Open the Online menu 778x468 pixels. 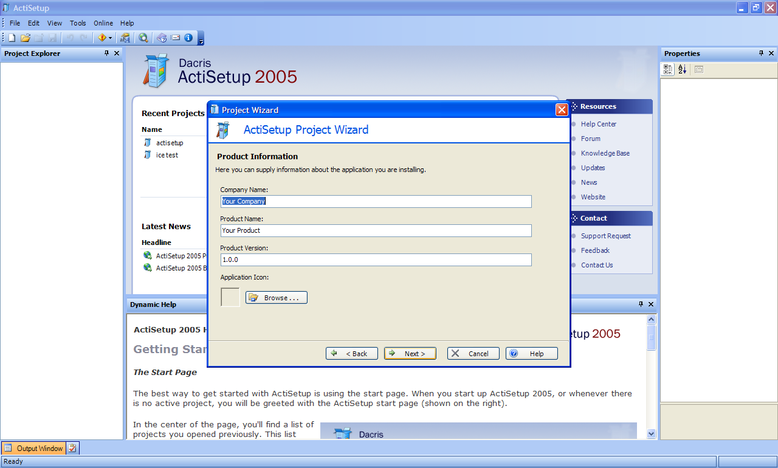(x=103, y=23)
